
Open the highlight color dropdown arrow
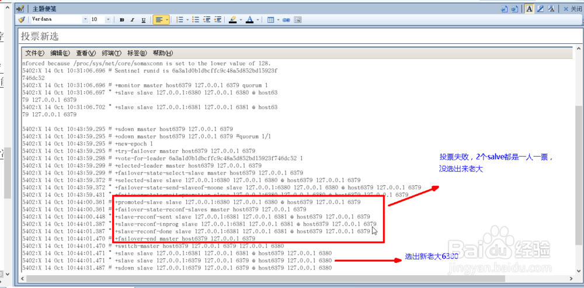[x=241, y=20]
